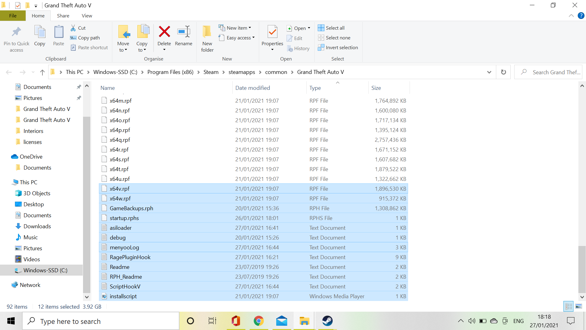
Task: Click the Cut scissors icon
Action: [x=73, y=28]
